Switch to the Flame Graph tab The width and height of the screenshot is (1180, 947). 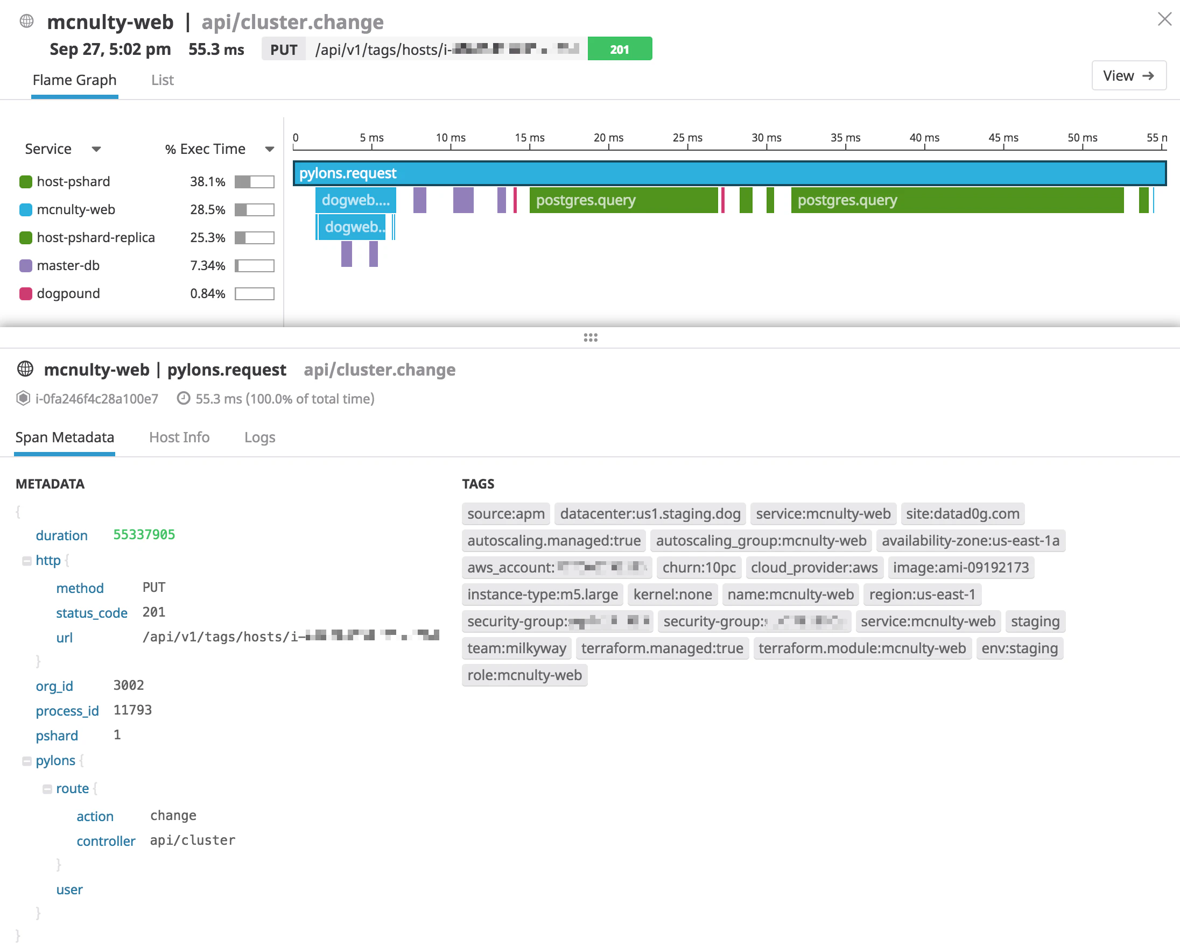[74, 80]
